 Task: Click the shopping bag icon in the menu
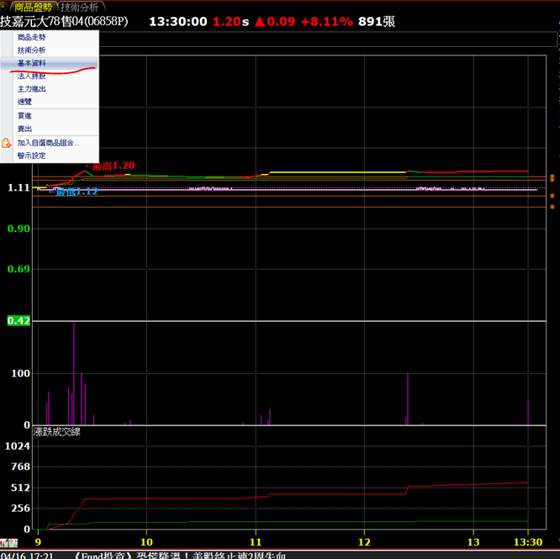coord(7,143)
